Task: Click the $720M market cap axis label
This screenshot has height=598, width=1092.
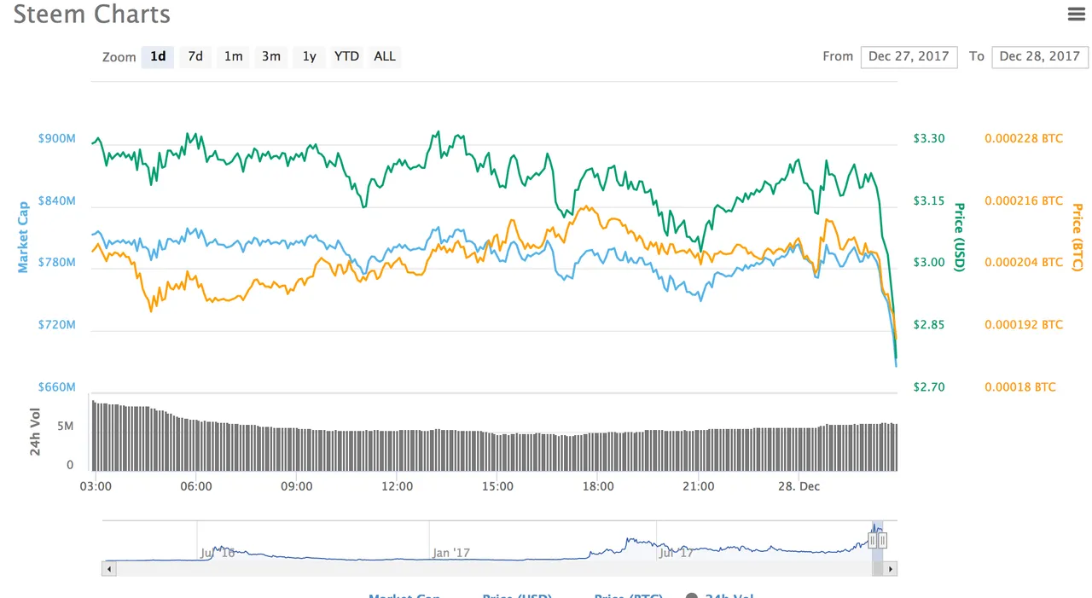Action: (x=57, y=325)
